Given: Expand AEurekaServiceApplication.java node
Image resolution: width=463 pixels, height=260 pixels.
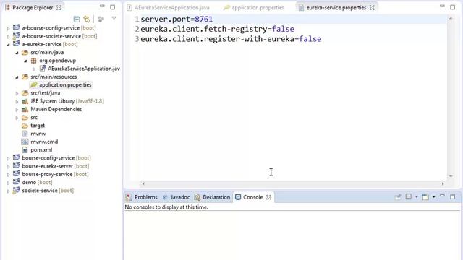Looking at the screenshot, I should (34, 69).
